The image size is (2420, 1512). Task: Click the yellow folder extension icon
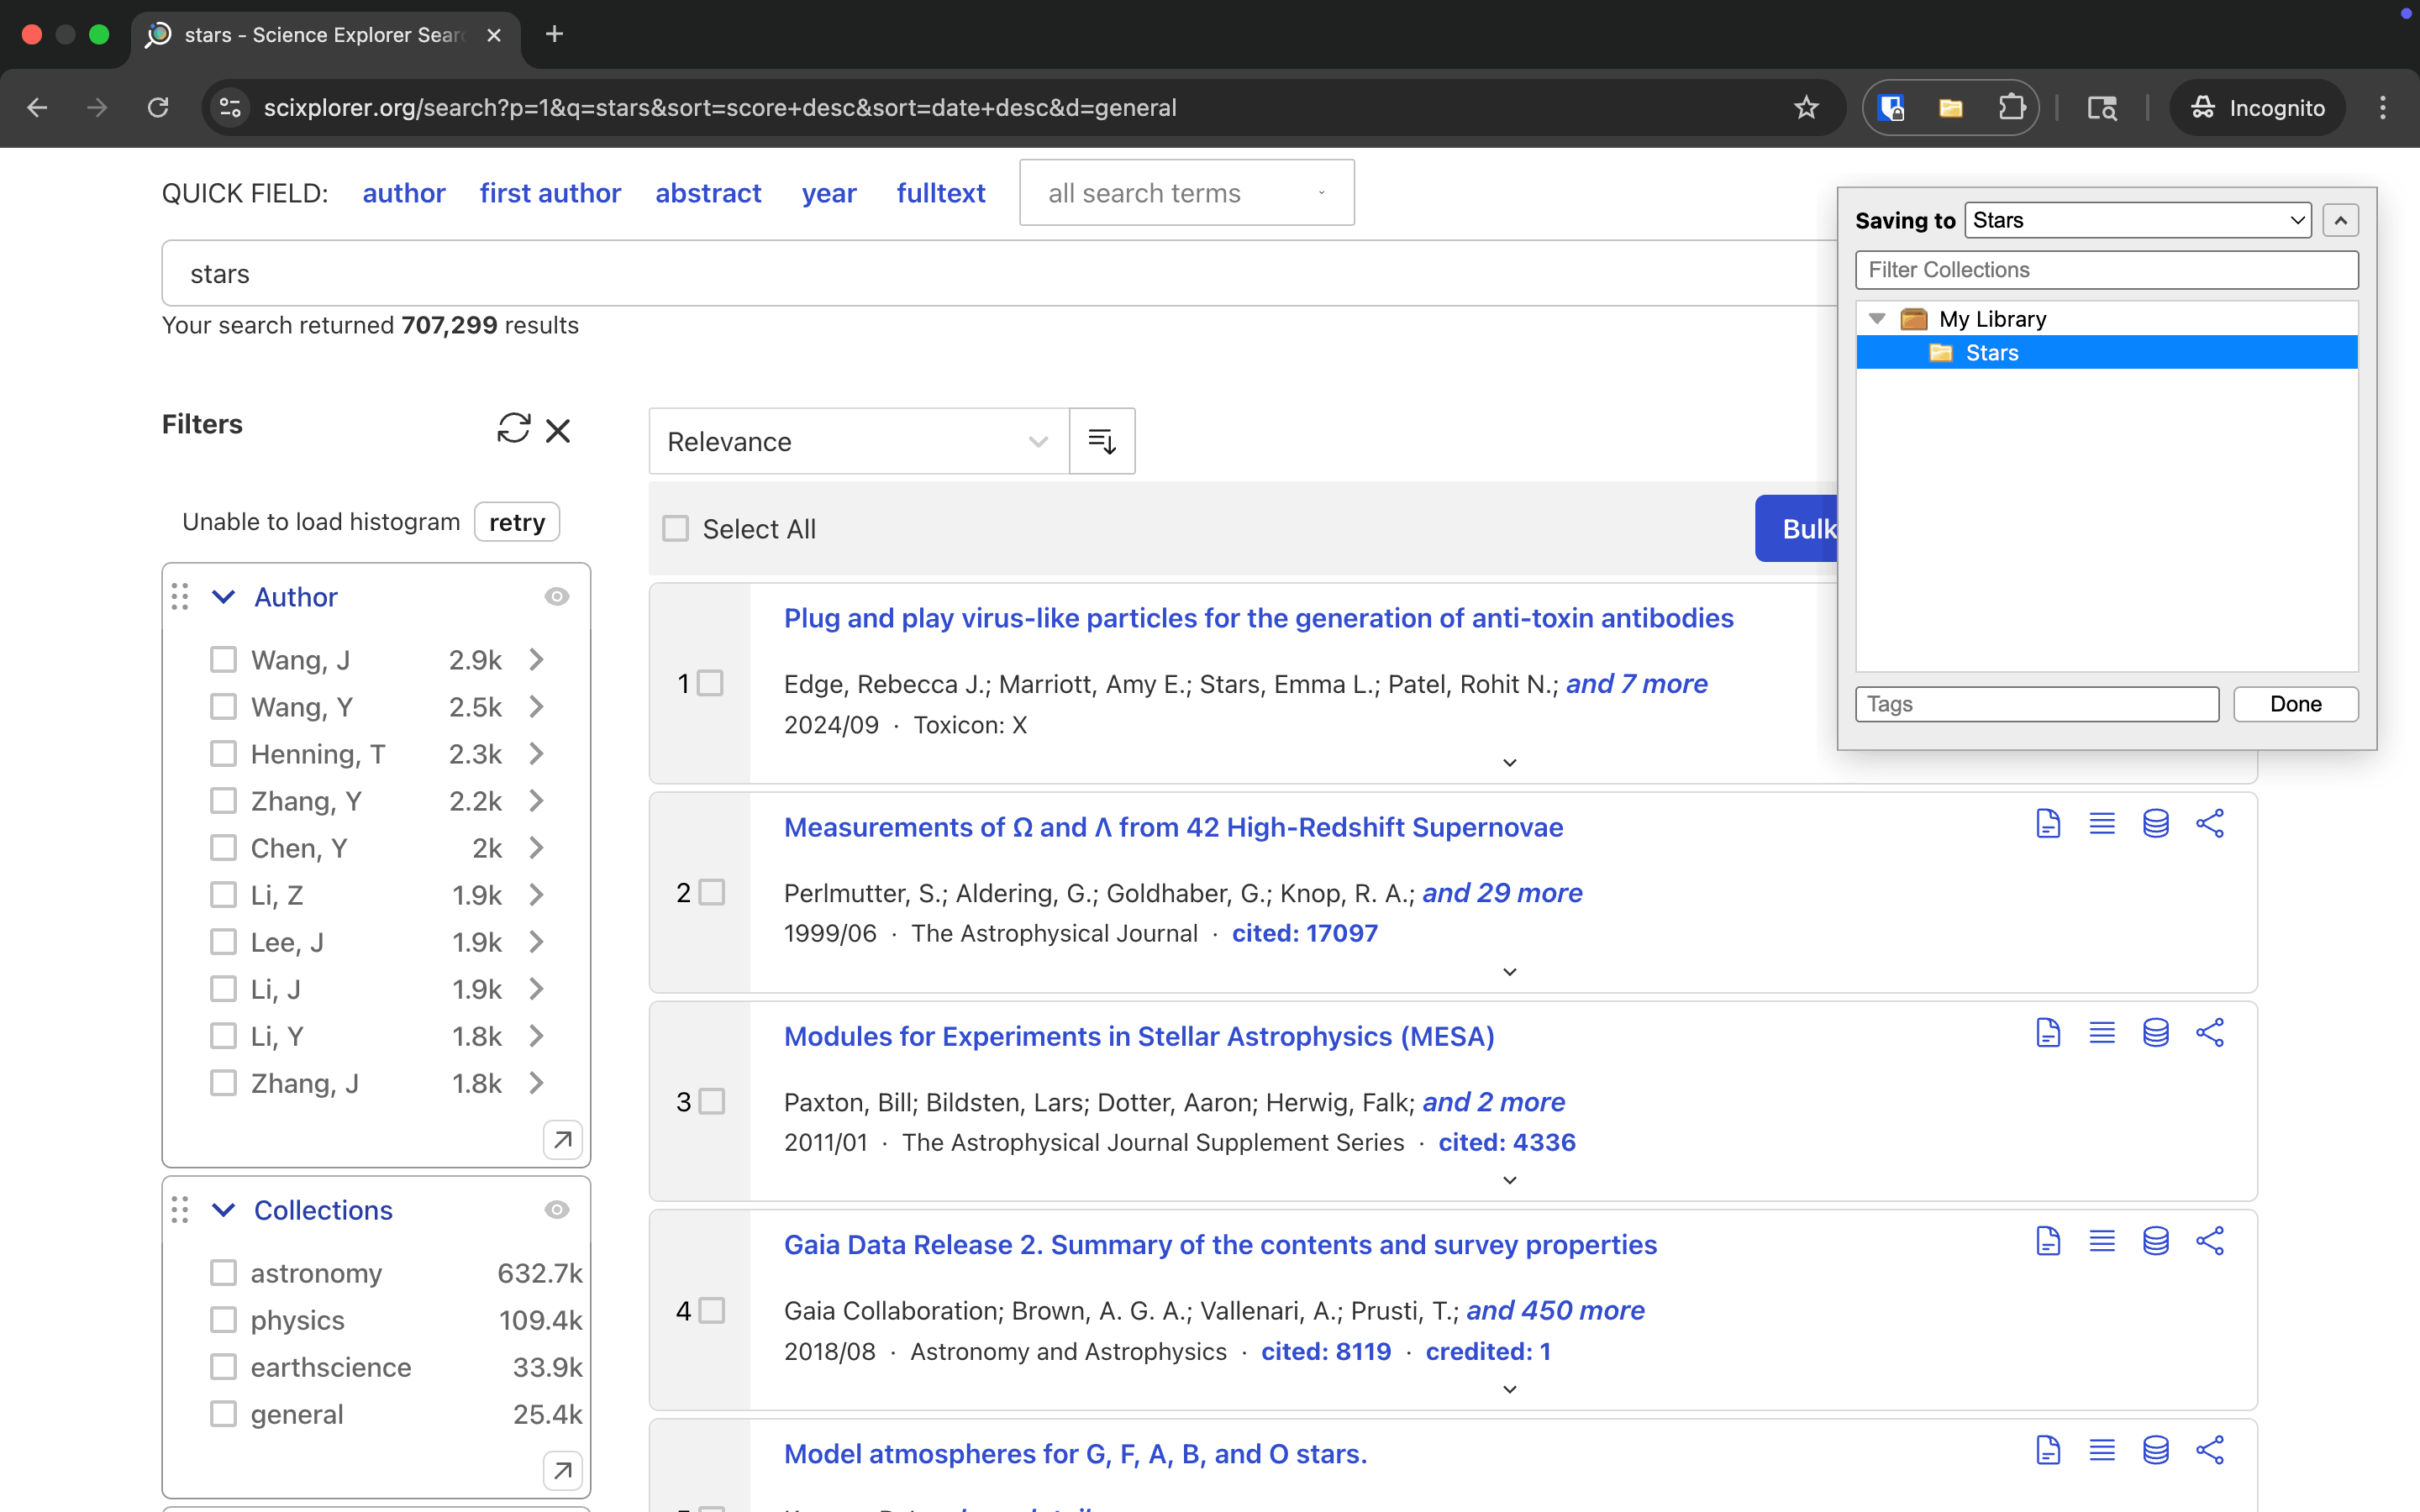[x=1951, y=108]
